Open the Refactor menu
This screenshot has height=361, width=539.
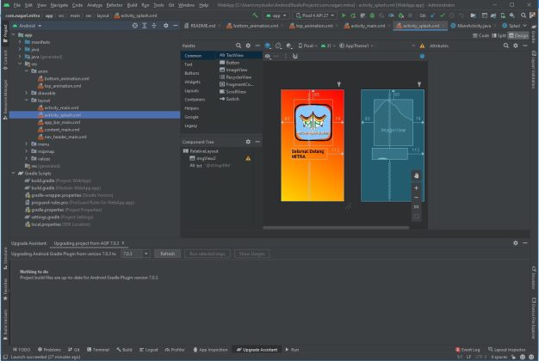(114, 4)
